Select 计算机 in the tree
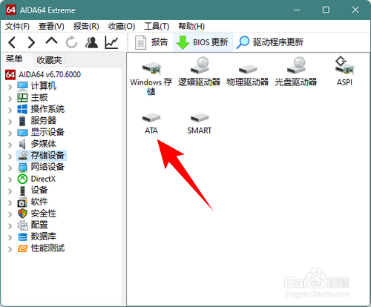 coord(36,86)
